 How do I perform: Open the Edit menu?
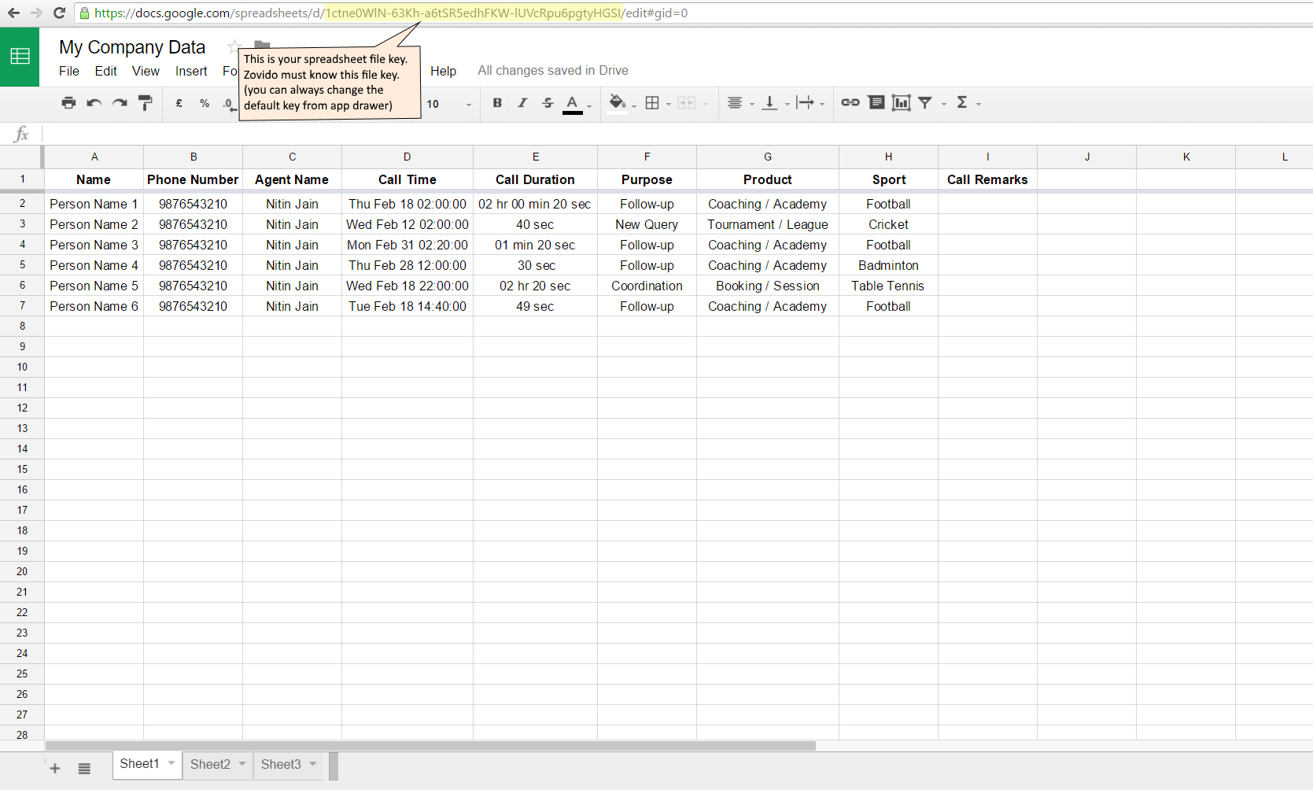(105, 71)
